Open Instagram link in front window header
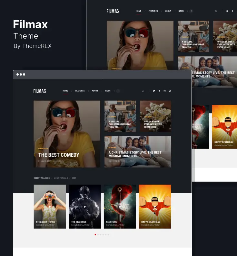 coord(165,91)
